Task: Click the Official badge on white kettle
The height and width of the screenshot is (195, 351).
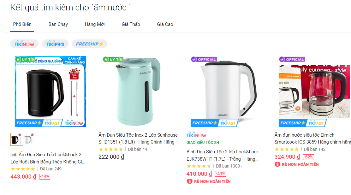Action: point(204,59)
